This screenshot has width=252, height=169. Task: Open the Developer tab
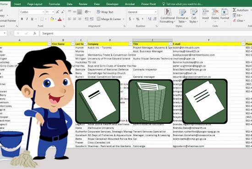click(112, 4)
